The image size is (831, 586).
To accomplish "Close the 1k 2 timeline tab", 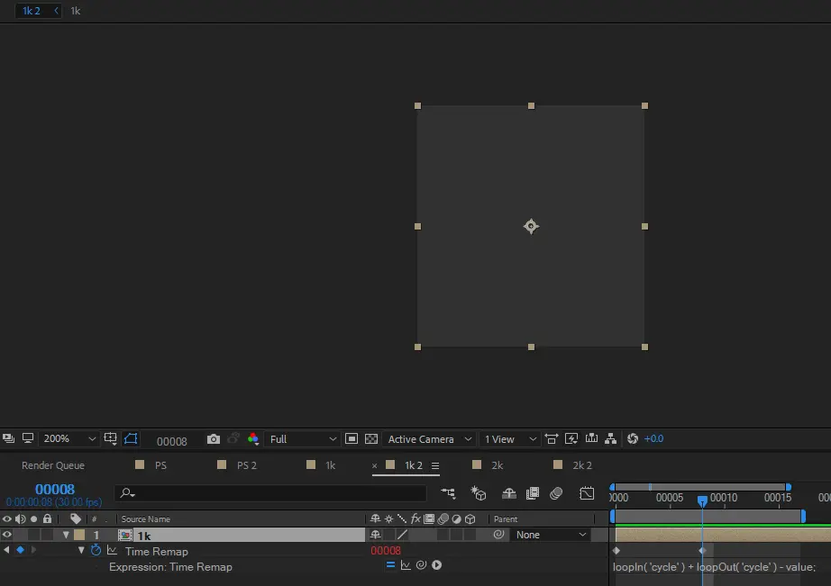I will [374, 466].
